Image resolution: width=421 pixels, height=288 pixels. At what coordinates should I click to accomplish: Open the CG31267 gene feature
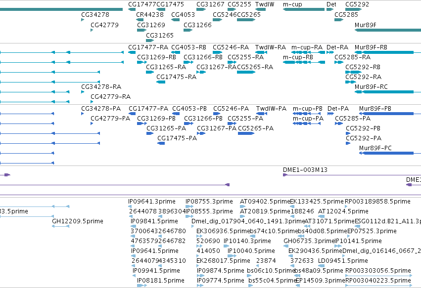[x=201, y=9]
